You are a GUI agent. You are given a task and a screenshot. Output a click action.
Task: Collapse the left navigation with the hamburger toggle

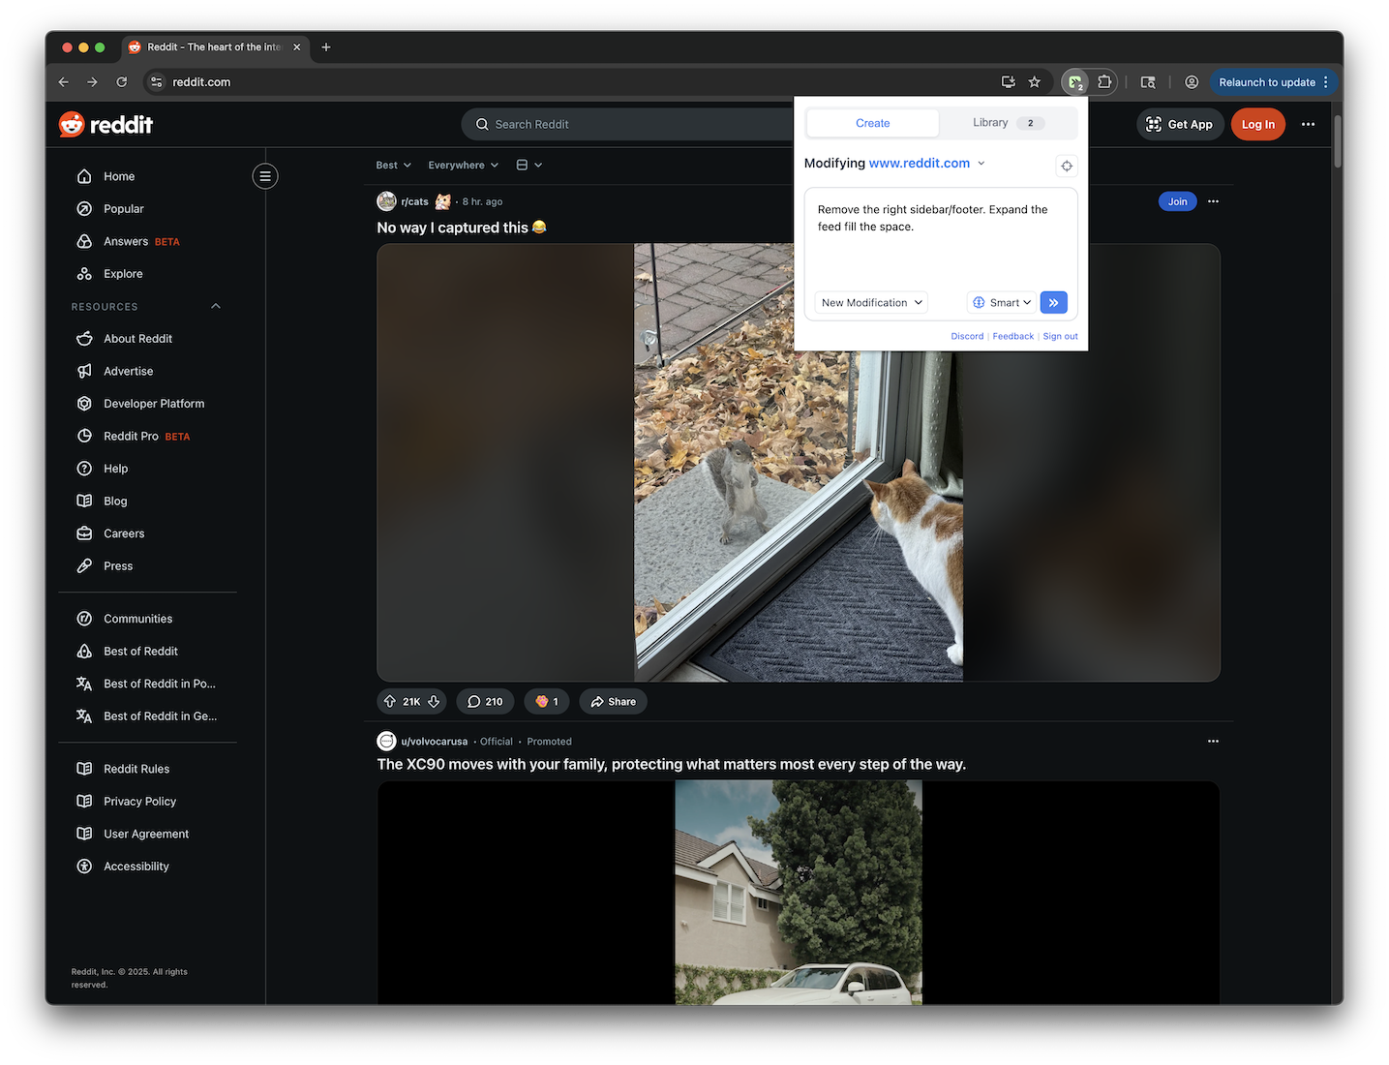(x=265, y=176)
